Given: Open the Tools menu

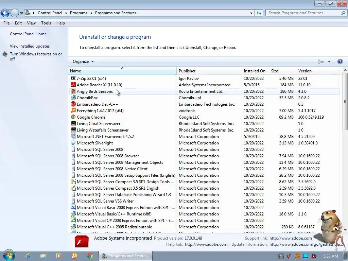Looking at the screenshot, I should pos(46,23).
